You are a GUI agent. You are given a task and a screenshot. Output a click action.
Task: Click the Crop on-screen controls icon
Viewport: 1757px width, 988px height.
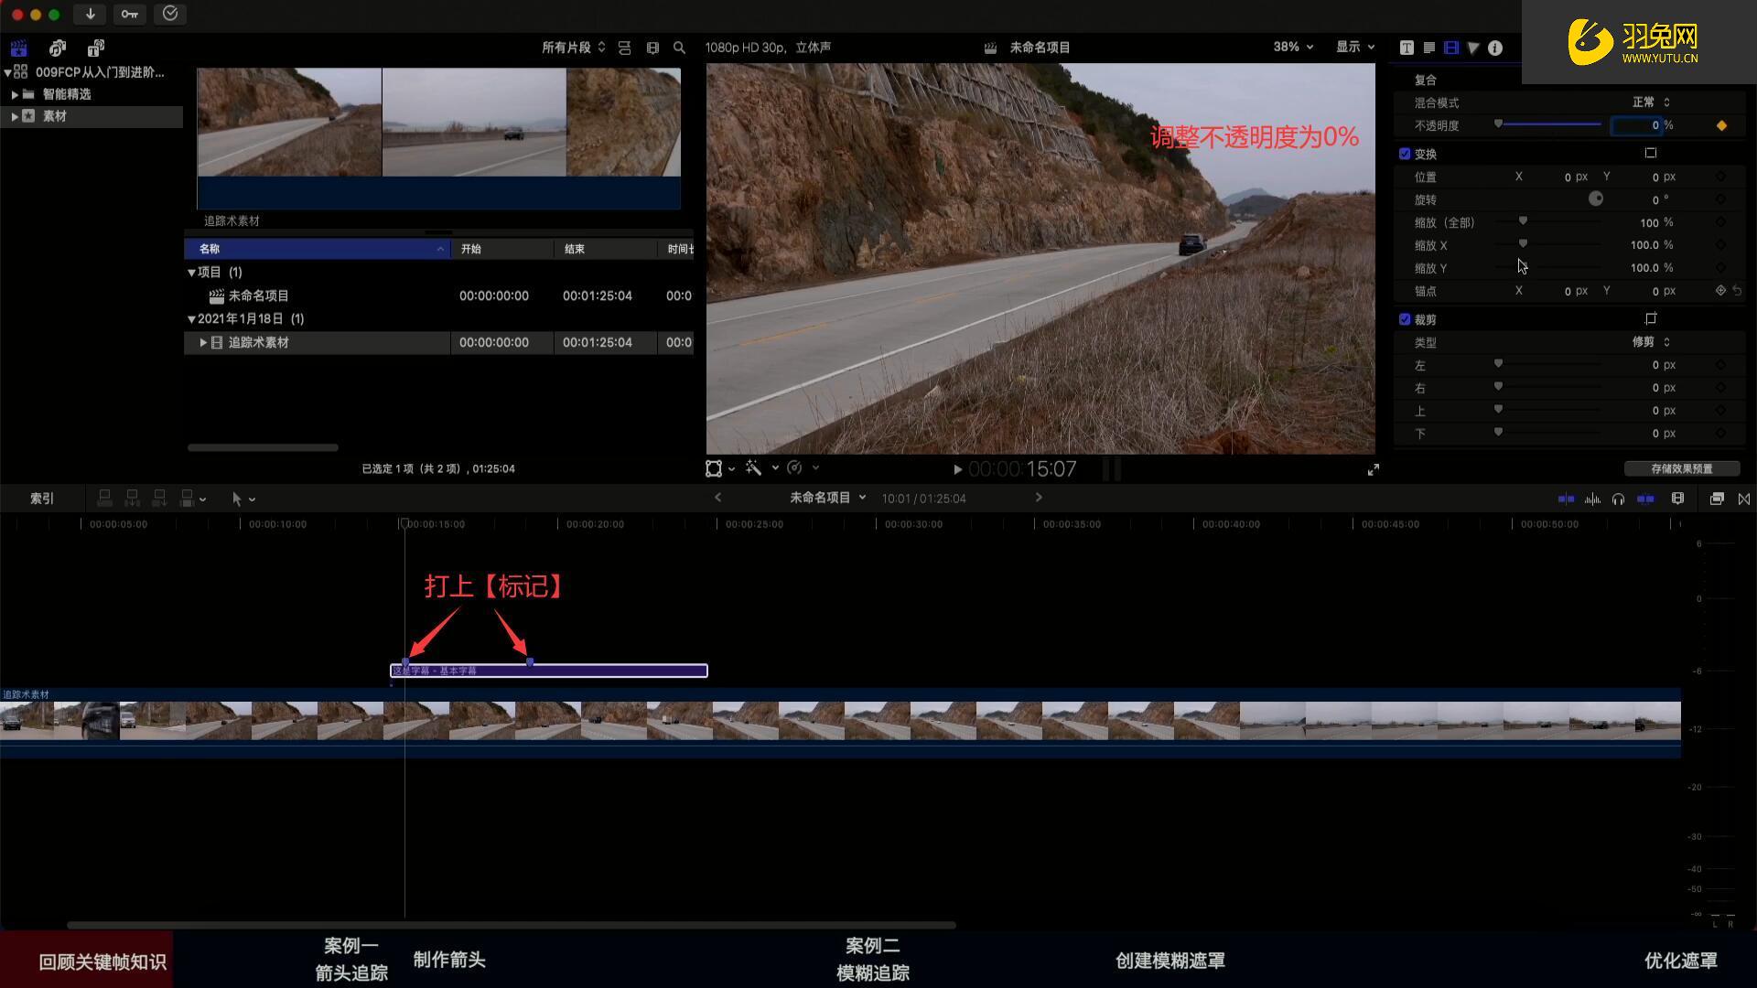tap(1651, 318)
